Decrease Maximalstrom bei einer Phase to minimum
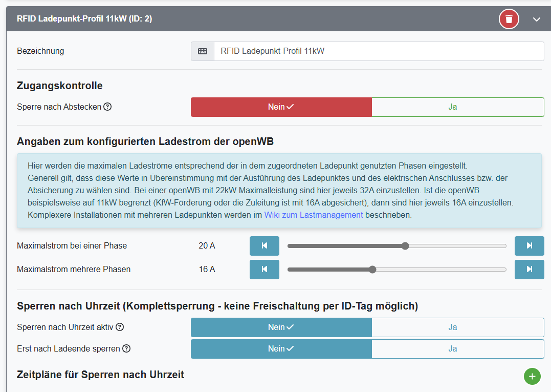Viewport: 551px width, 392px height. pyautogui.click(x=265, y=245)
